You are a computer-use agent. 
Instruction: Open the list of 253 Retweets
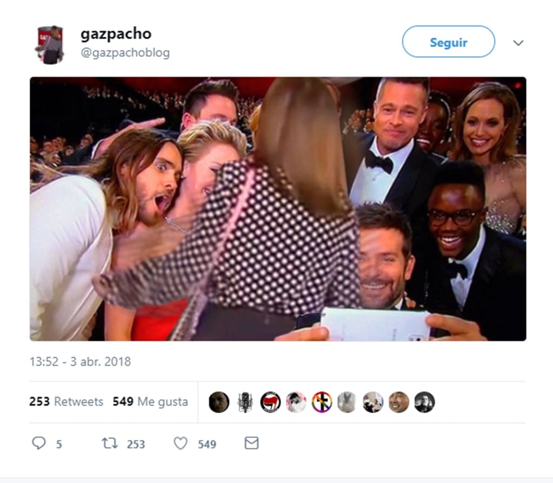click(x=67, y=402)
